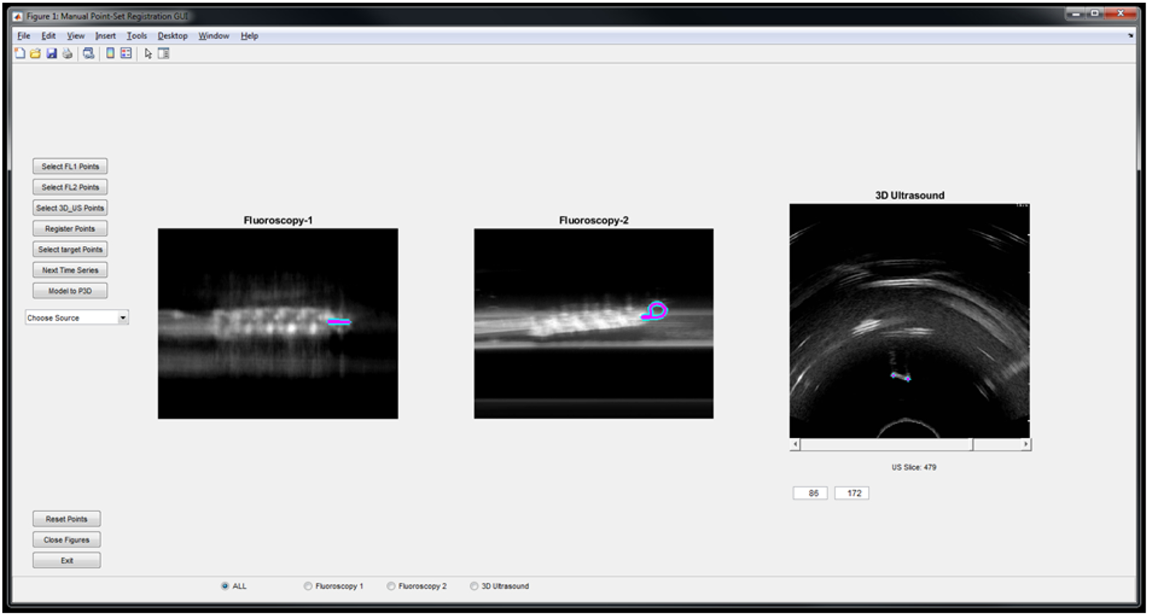Click the US slice slider left arrow

coord(795,445)
